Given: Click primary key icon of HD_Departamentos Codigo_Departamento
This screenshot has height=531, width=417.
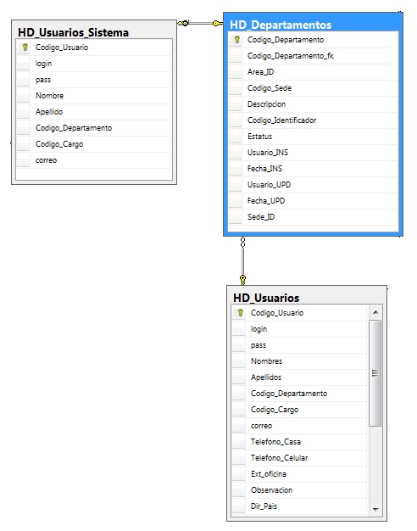Looking at the screenshot, I should point(236,40).
